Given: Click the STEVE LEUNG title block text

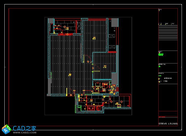Looking at the screenshot, I should pos(168,124).
